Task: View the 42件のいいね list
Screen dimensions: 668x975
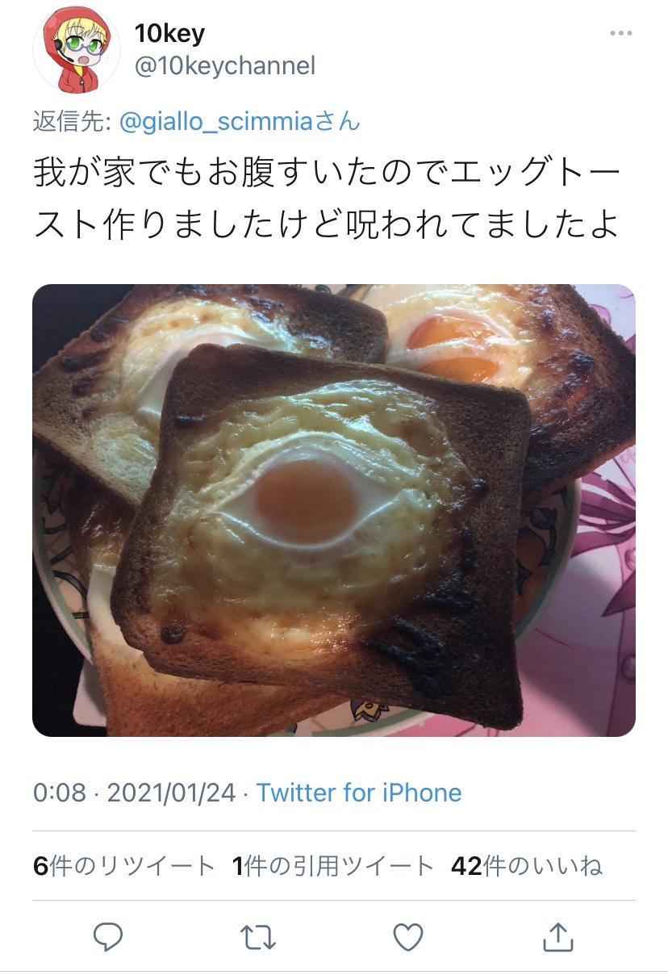Action: point(527,867)
